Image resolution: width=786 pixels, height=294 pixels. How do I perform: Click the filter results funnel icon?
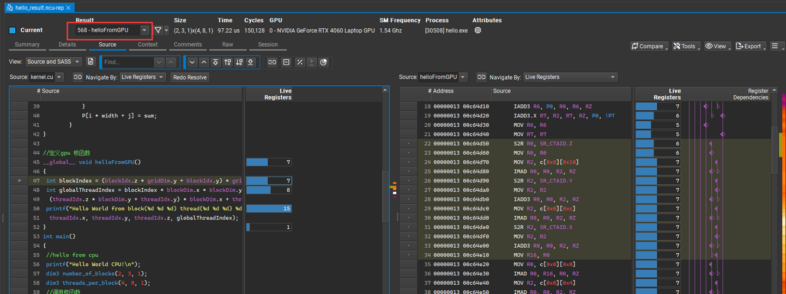click(158, 30)
